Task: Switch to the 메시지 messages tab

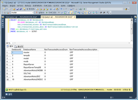Action: pyautogui.click(x=19, y=46)
